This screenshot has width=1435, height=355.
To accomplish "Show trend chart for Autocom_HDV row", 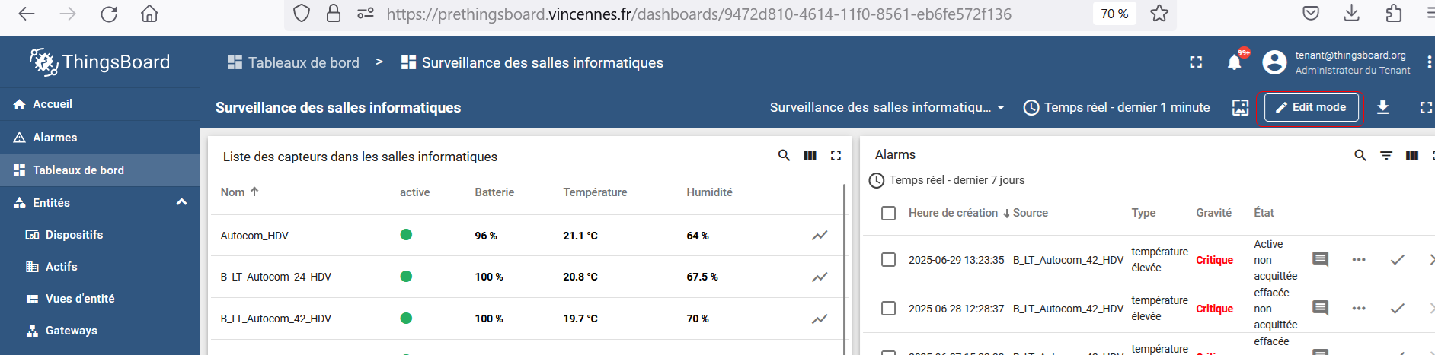I will click(820, 236).
